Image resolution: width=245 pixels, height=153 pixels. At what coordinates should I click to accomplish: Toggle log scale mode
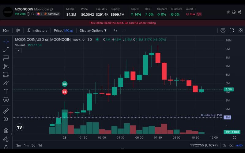(x=231, y=145)
